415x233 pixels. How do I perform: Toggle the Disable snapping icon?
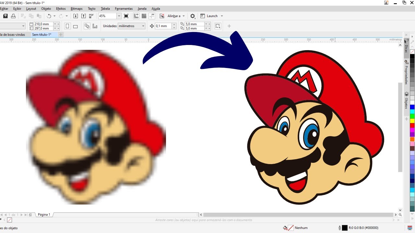[162, 16]
